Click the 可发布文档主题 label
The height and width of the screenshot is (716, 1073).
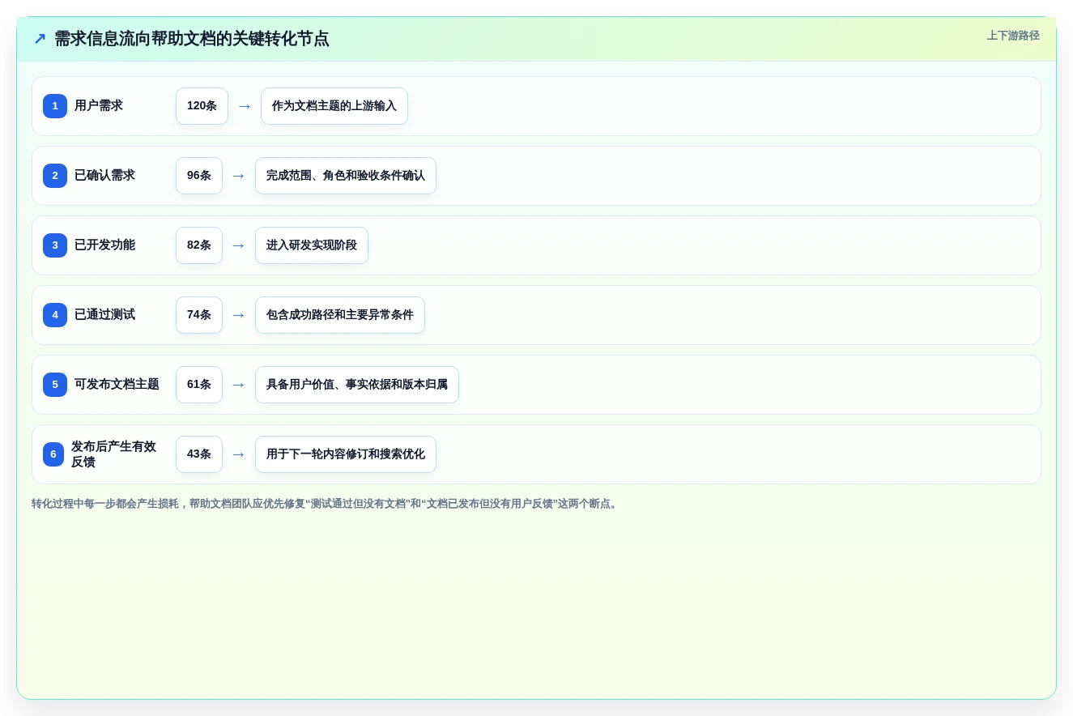(117, 385)
